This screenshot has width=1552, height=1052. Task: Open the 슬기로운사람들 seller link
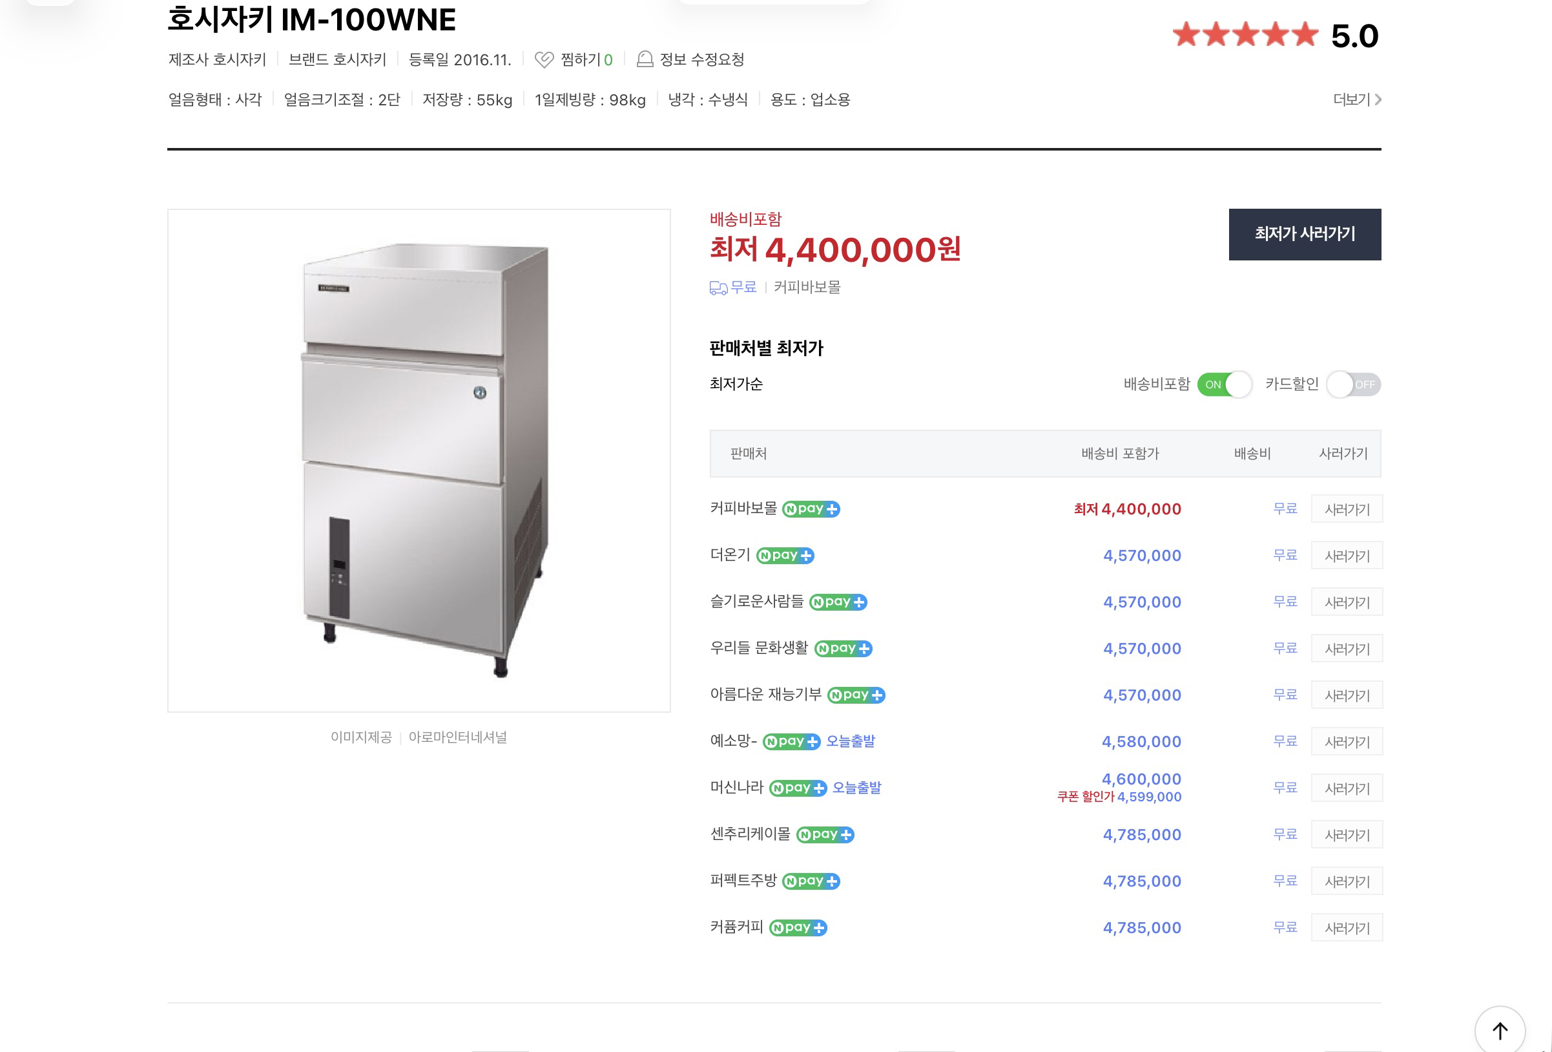(x=757, y=602)
